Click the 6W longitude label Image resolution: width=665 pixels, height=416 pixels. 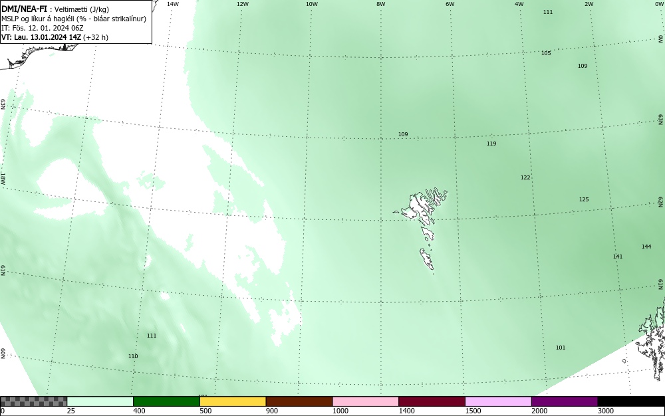click(x=450, y=4)
